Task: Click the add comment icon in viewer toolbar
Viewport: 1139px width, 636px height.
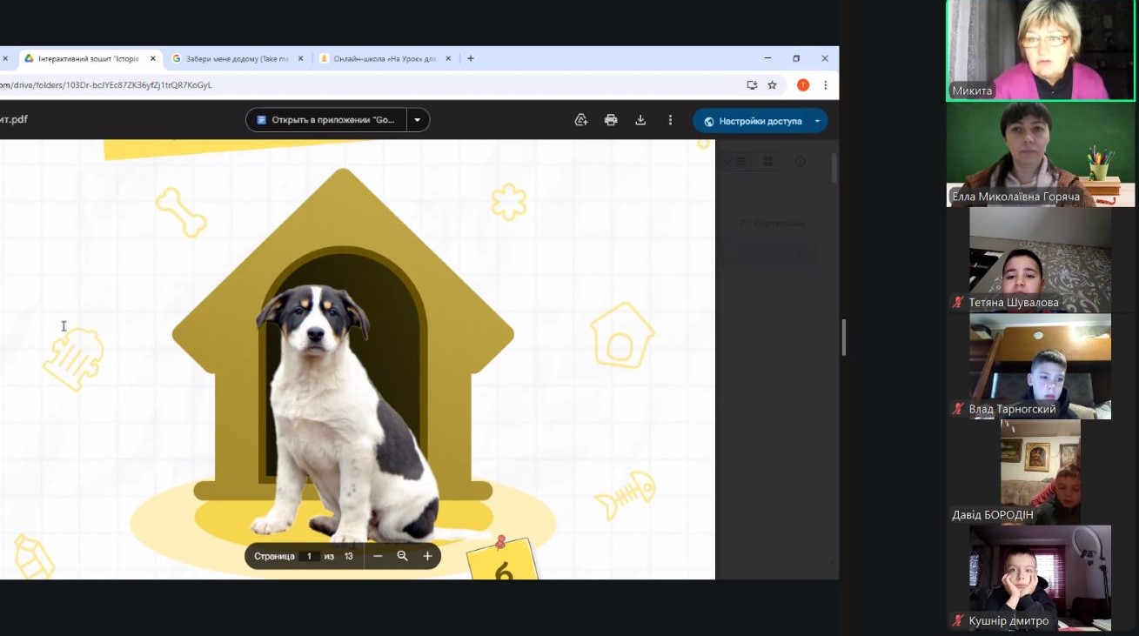Action: (581, 120)
